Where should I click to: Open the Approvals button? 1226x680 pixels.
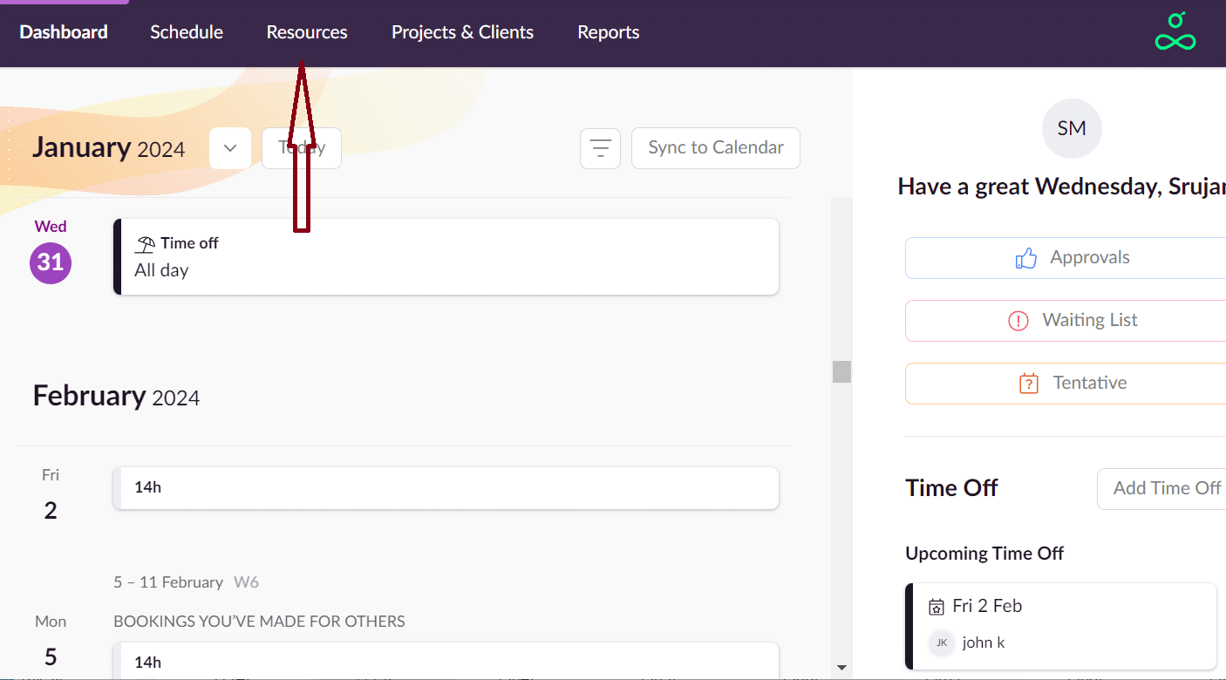point(1066,258)
